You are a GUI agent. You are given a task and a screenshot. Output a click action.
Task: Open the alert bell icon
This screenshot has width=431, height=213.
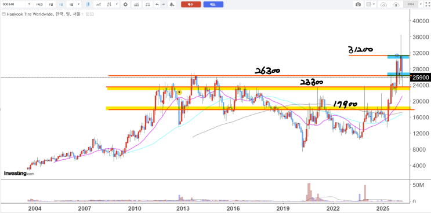click(x=172, y=5)
